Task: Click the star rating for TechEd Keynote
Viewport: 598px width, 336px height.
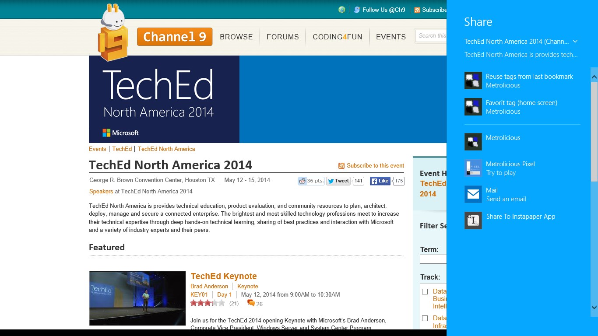Action: (x=208, y=303)
